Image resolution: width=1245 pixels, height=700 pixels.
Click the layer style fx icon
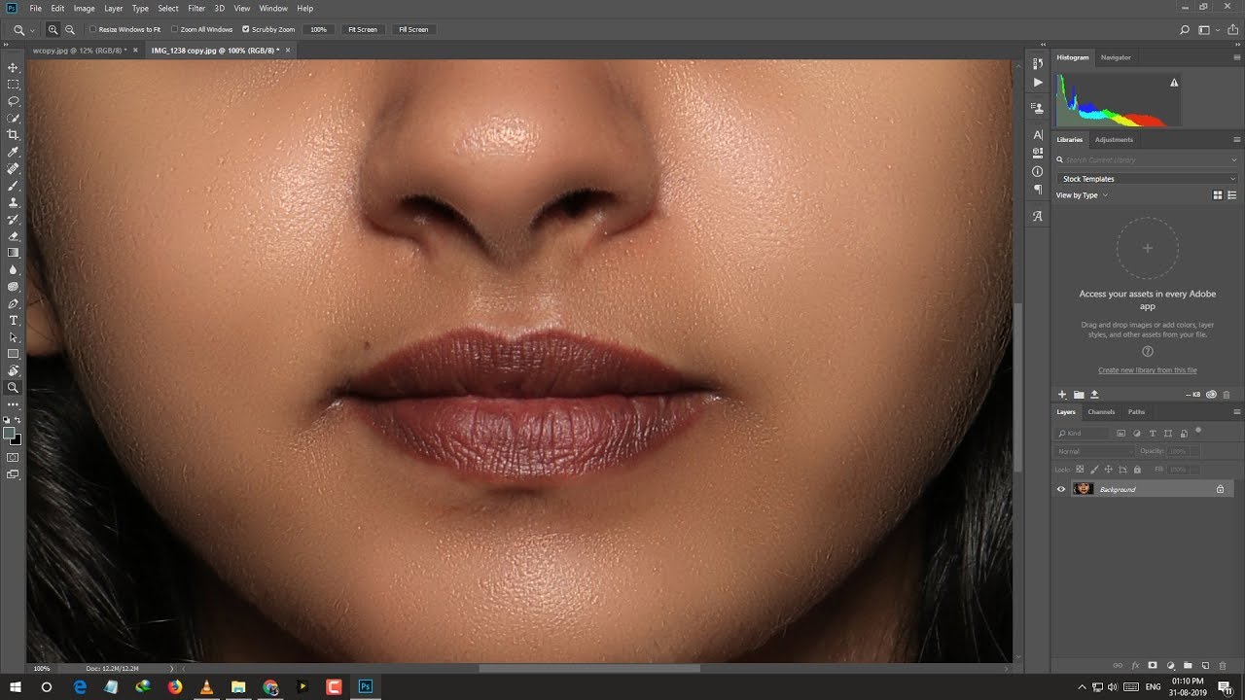pos(1135,666)
